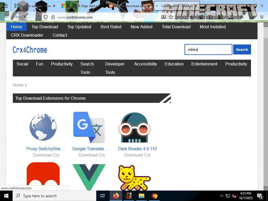Viewport: 268px width, 201px height.
Task: Click the Home nav item
Action: pos(16,27)
